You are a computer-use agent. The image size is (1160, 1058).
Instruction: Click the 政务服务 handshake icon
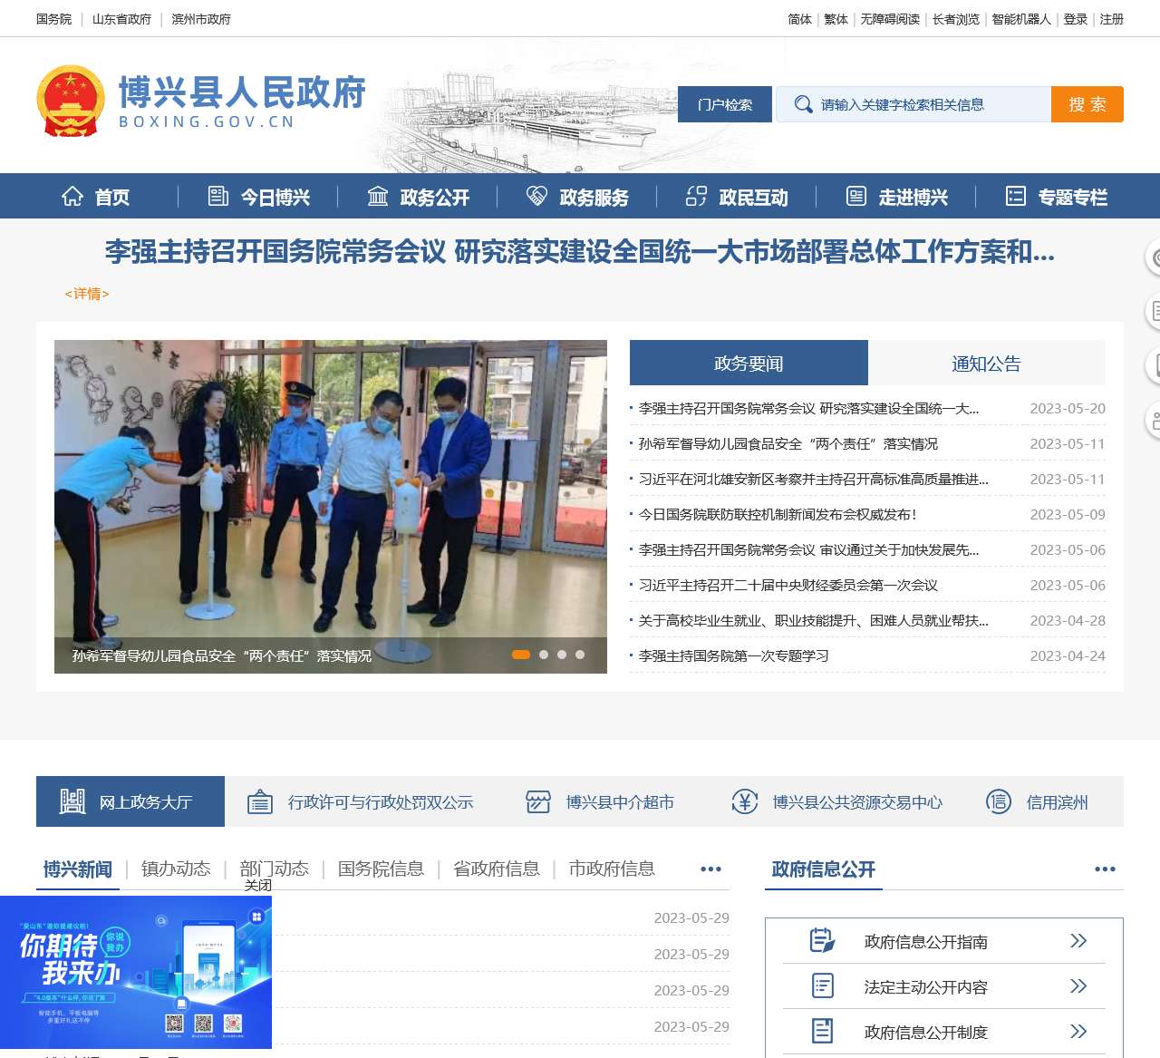tap(536, 197)
